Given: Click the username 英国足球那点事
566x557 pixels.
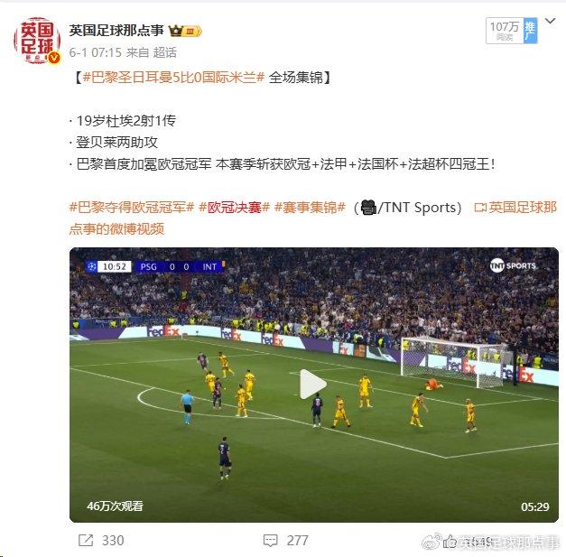Looking at the screenshot, I should 116,31.
